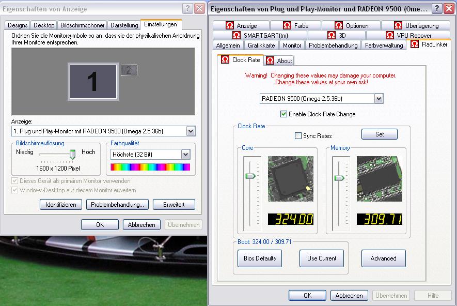Open the Grafikkarte tab
The height and width of the screenshot is (306, 457).
[261, 45]
